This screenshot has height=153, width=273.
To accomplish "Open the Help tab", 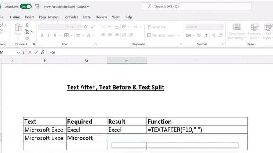I will 128,17.
